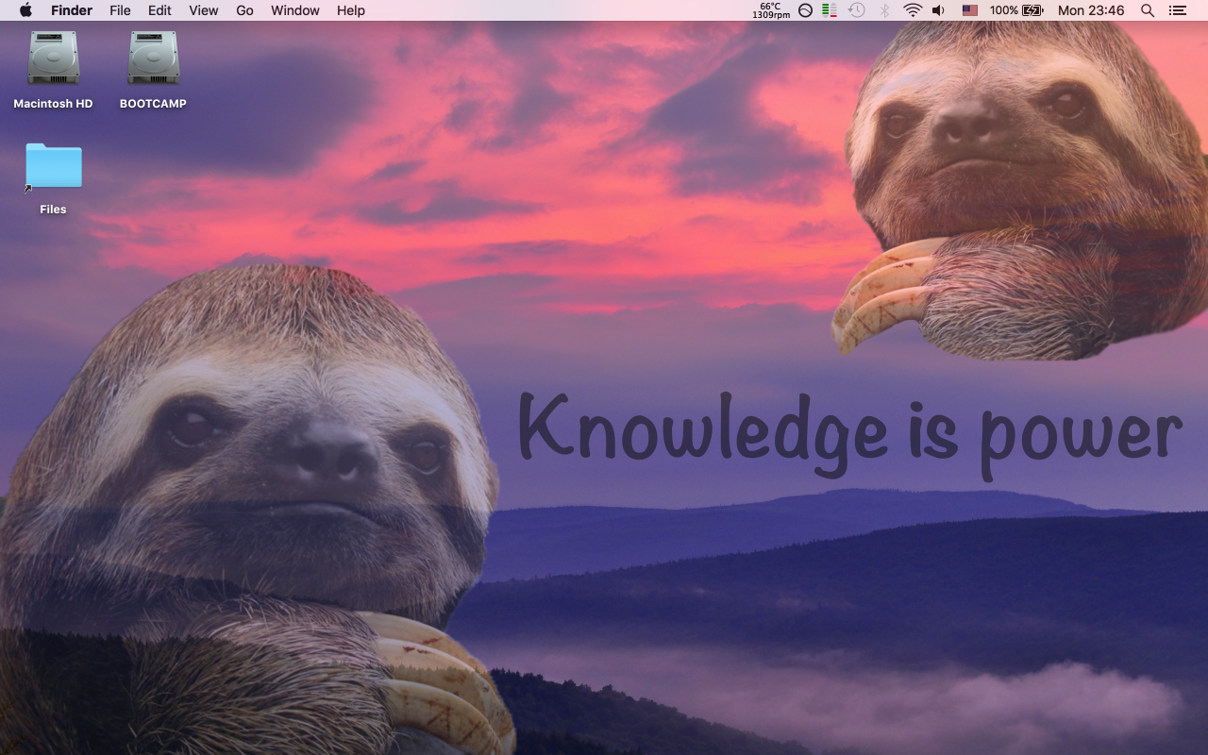
Task: Click the Macintosh HD label
Action: tap(53, 104)
